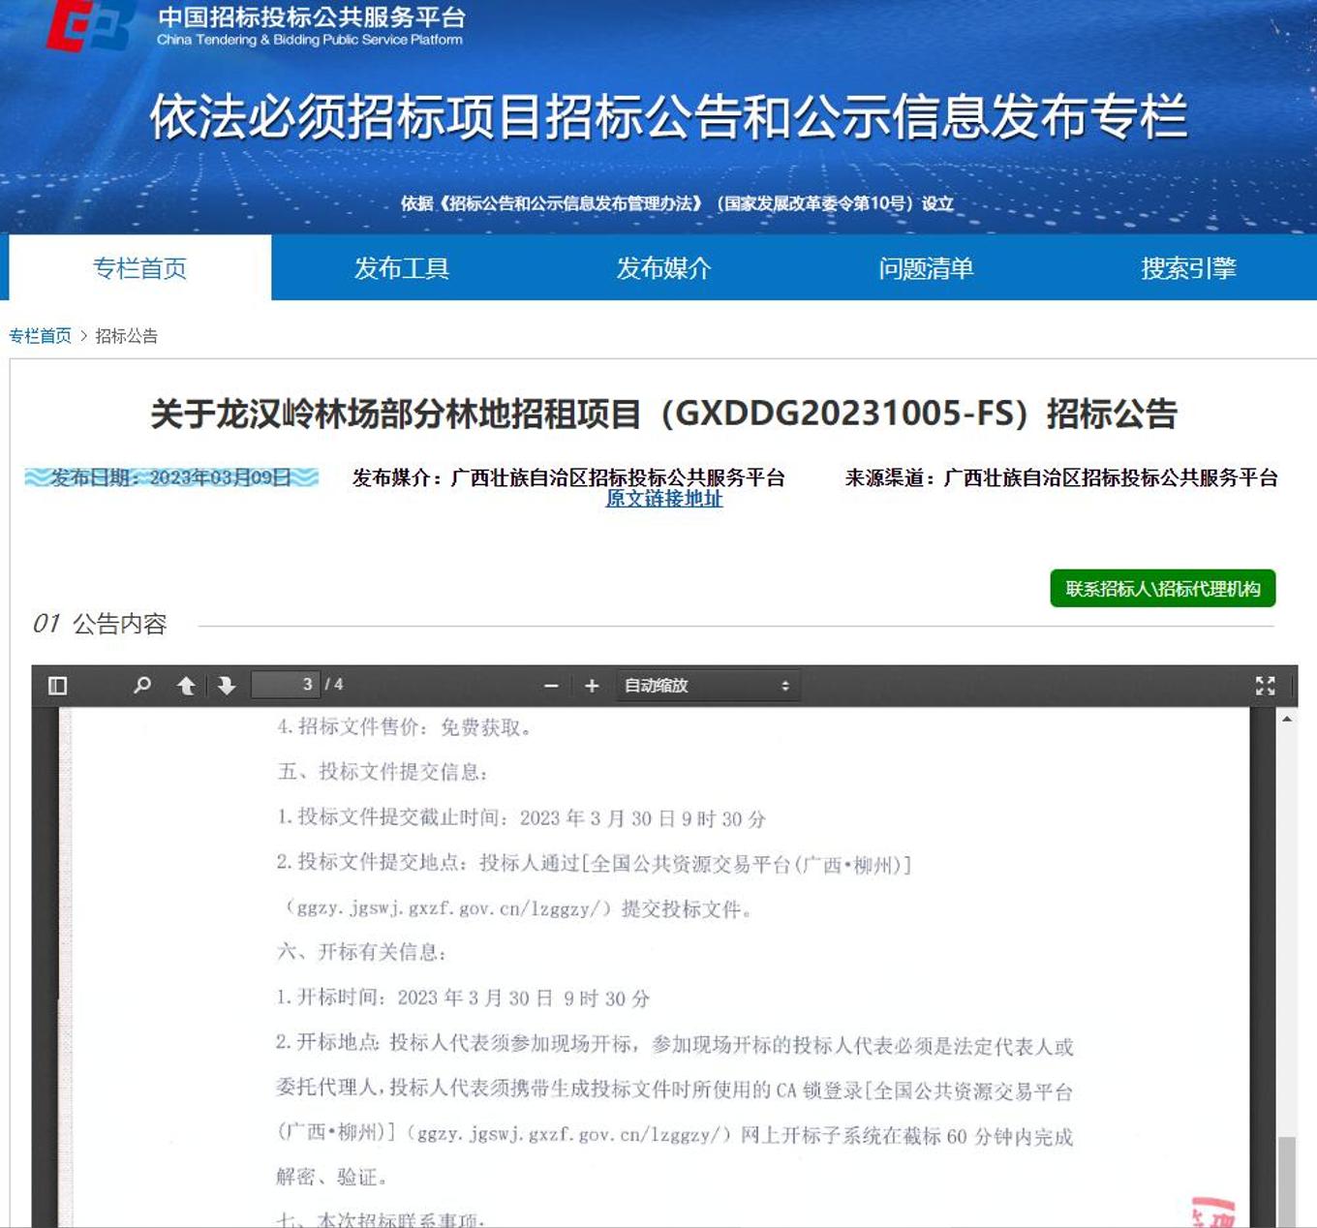This screenshot has width=1317, height=1228.
Task: Open the 发布工具 menu tab
Action: [402, 268]
